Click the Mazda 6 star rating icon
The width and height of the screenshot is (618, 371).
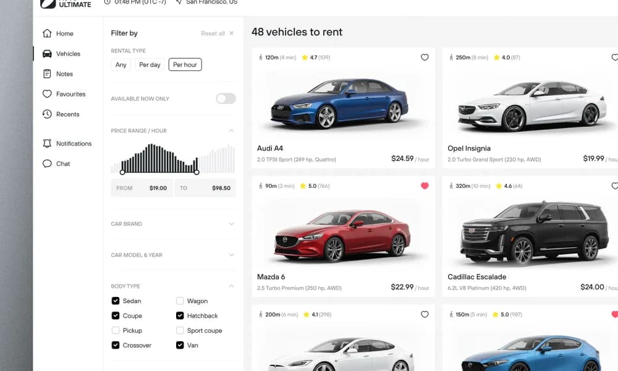point(303,186)
